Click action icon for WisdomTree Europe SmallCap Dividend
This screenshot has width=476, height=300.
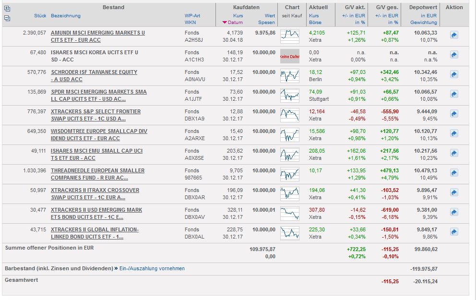pos(454,134)
